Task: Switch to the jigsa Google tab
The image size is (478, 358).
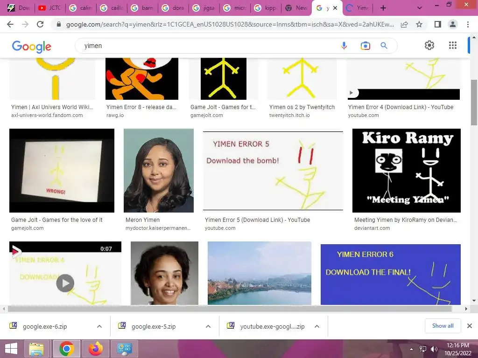Action: click(x=204, y=8)
